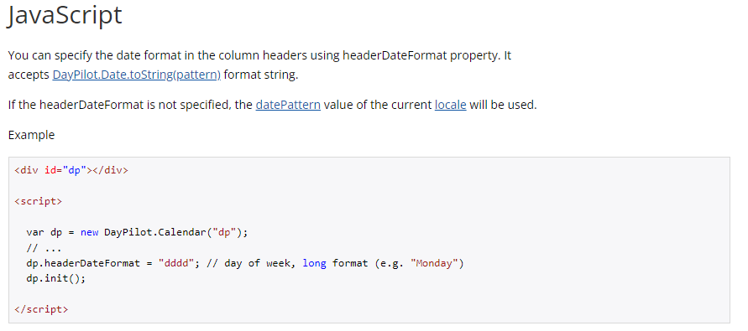
Task: Click the sentence starting "If the headerDateFormat"
Action: (272, 105)
